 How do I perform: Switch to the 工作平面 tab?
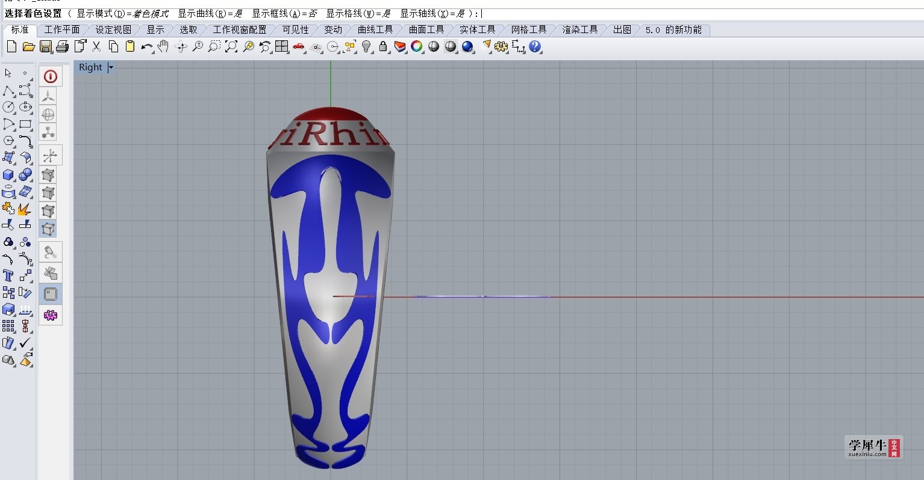(x=61, y=29)
